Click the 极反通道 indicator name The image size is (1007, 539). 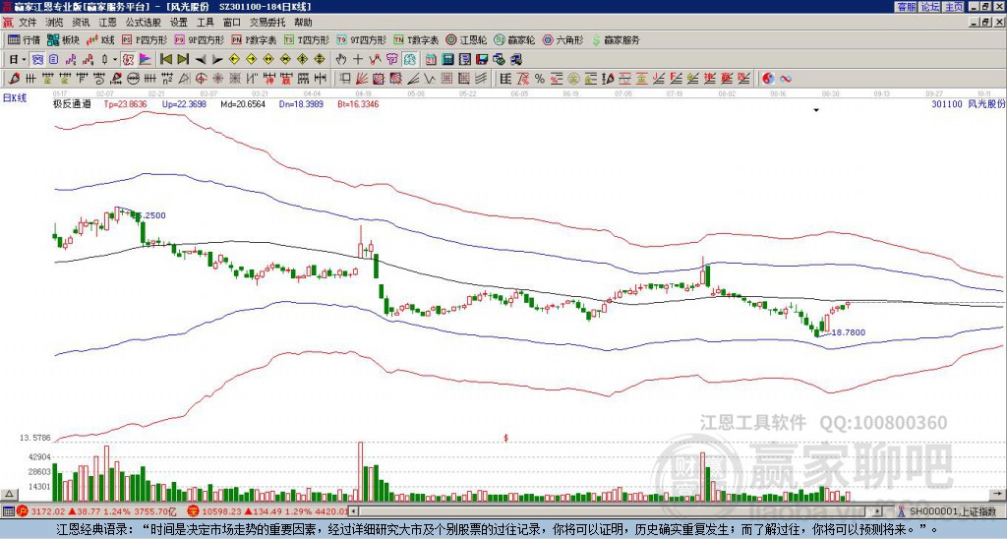tap(72, 103)
